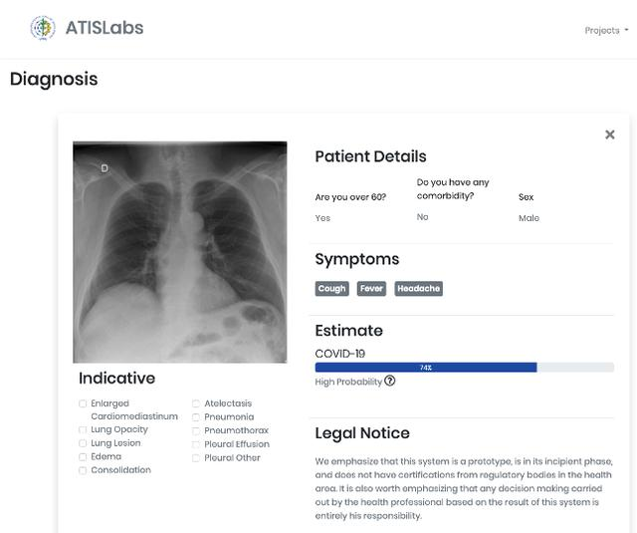Open the Projects dropdown menu
637x533 pixels.
(x=606, y=31)
